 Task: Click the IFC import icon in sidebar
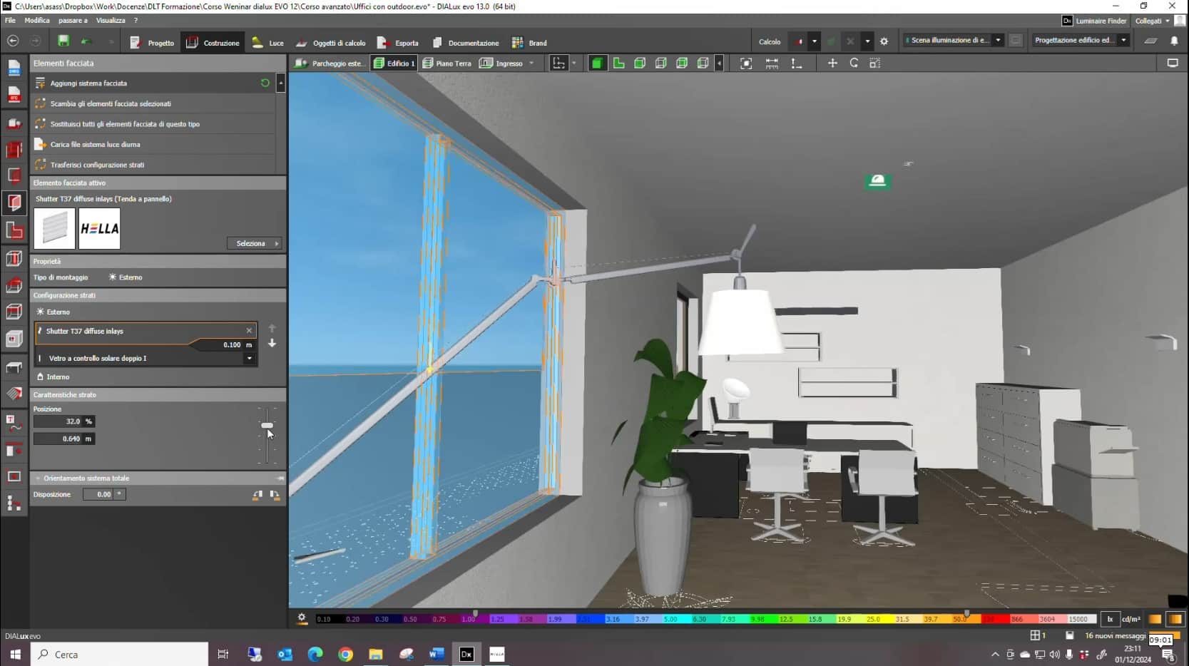pyautogui.click(x=14, y=95)
